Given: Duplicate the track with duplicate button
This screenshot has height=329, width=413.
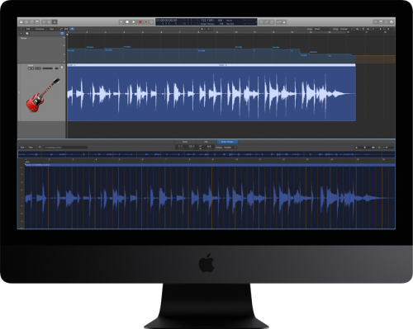Looking at the screenshot, I should 27,34.
